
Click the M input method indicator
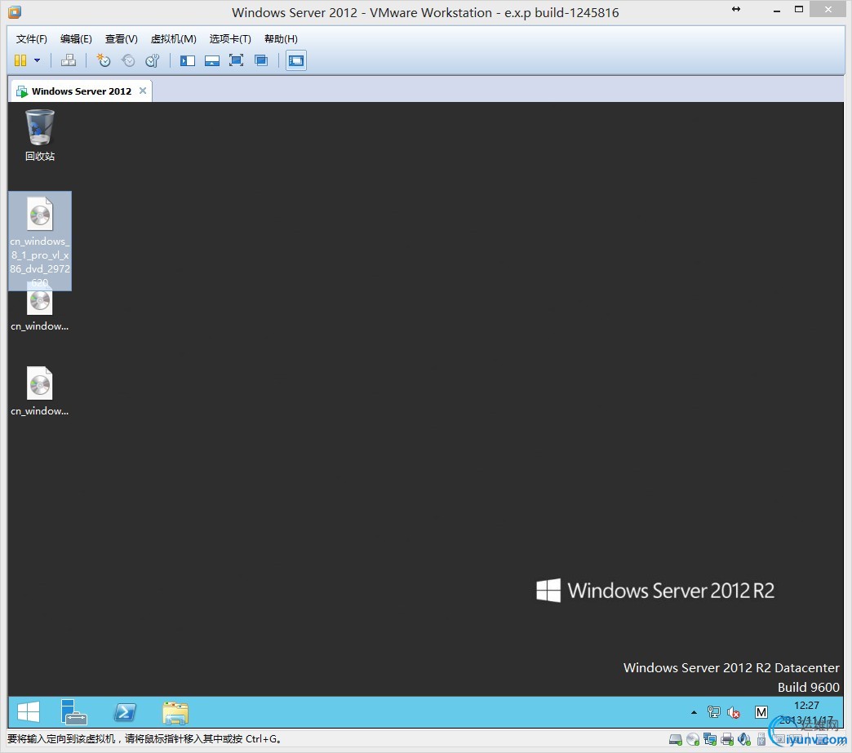[x=761, y=712]
